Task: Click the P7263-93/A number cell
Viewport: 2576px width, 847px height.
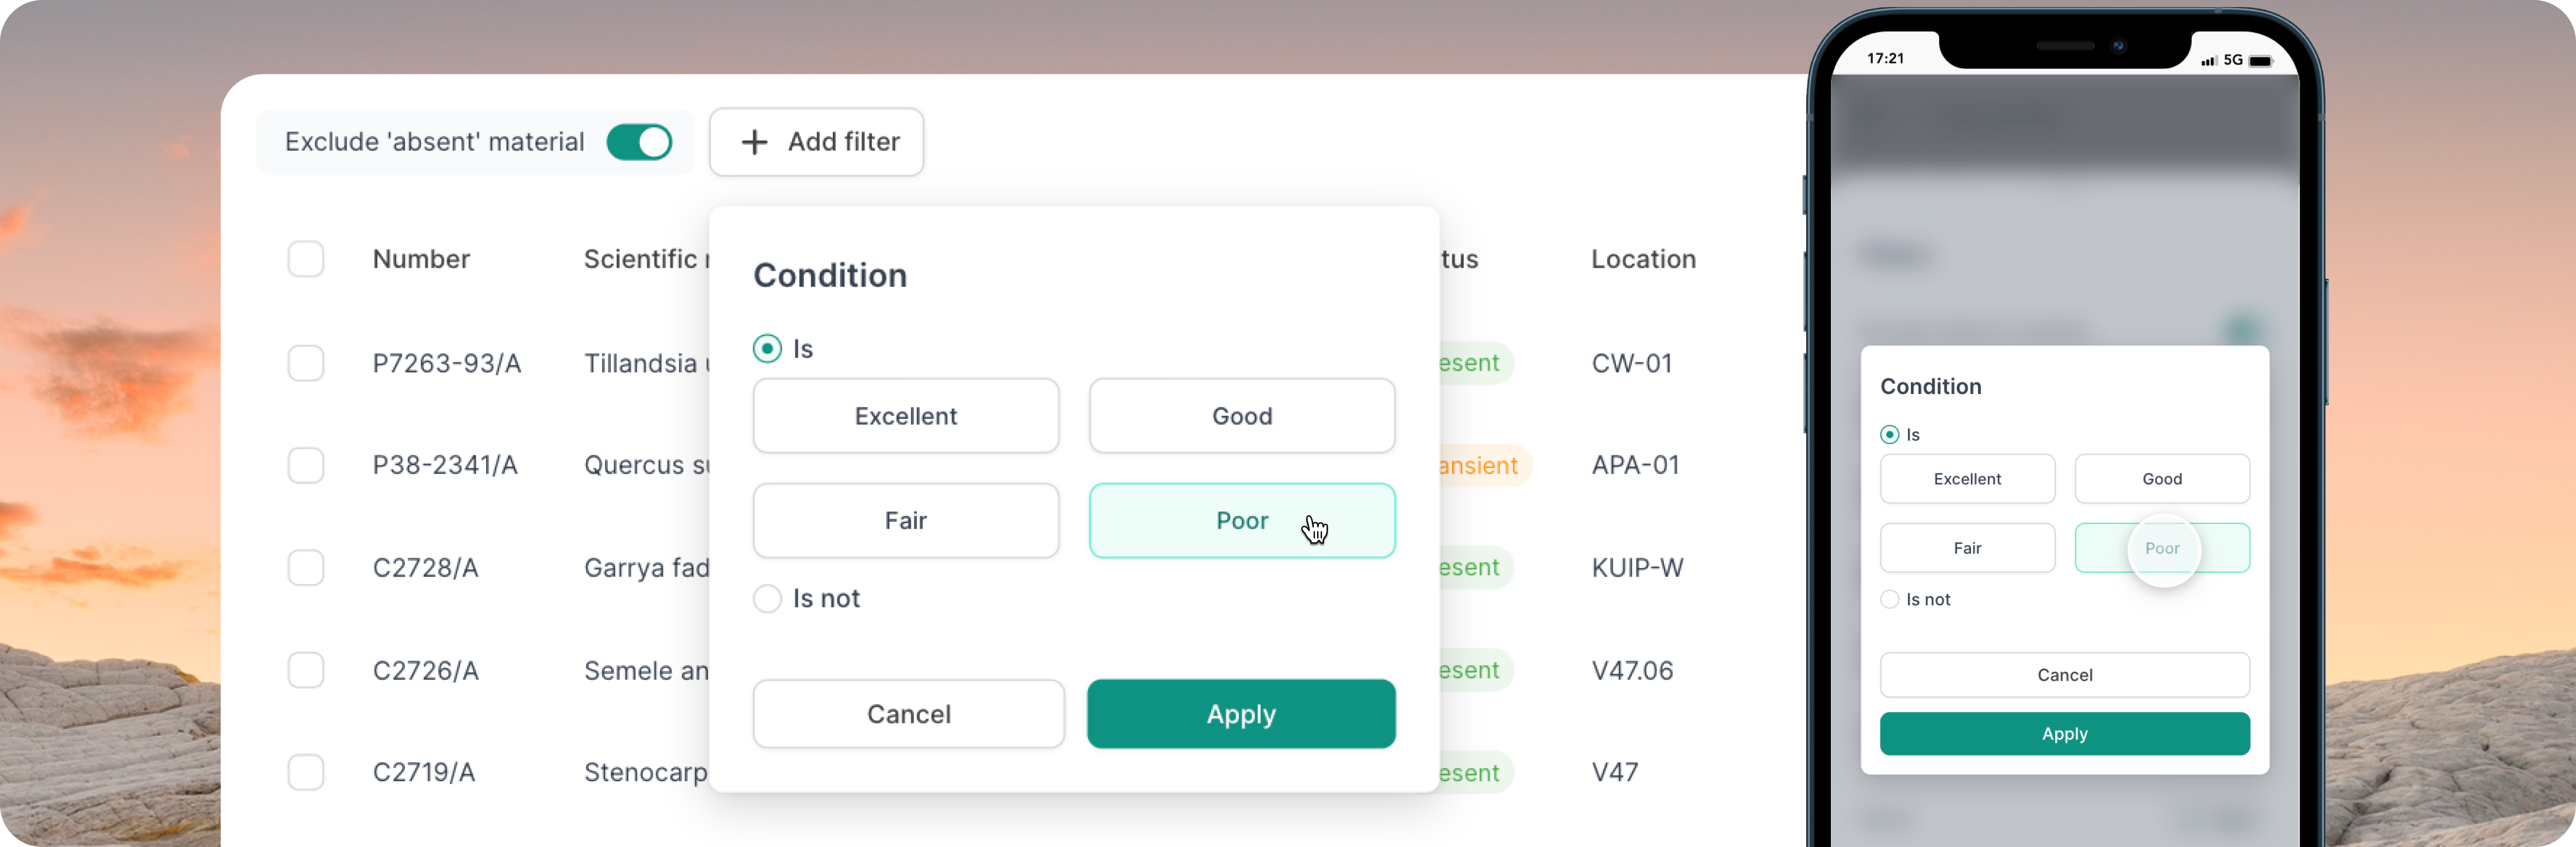Action: tap(447, 363)
